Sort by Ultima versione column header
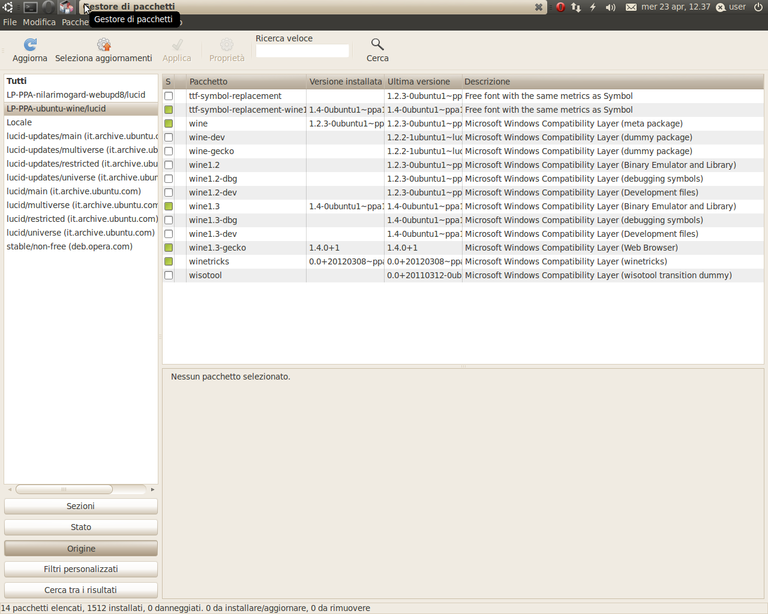This screenshot has height=614, width=768. (x=423, y=82)
